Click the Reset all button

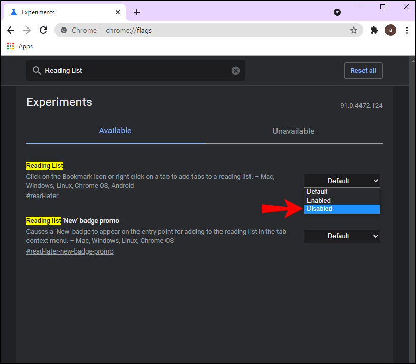(x=363, y=71)
